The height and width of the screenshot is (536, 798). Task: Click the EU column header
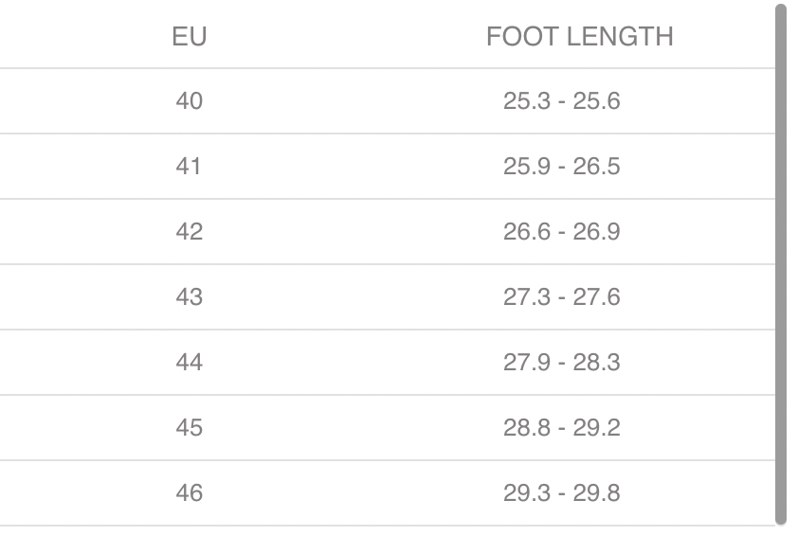[190, 37]
